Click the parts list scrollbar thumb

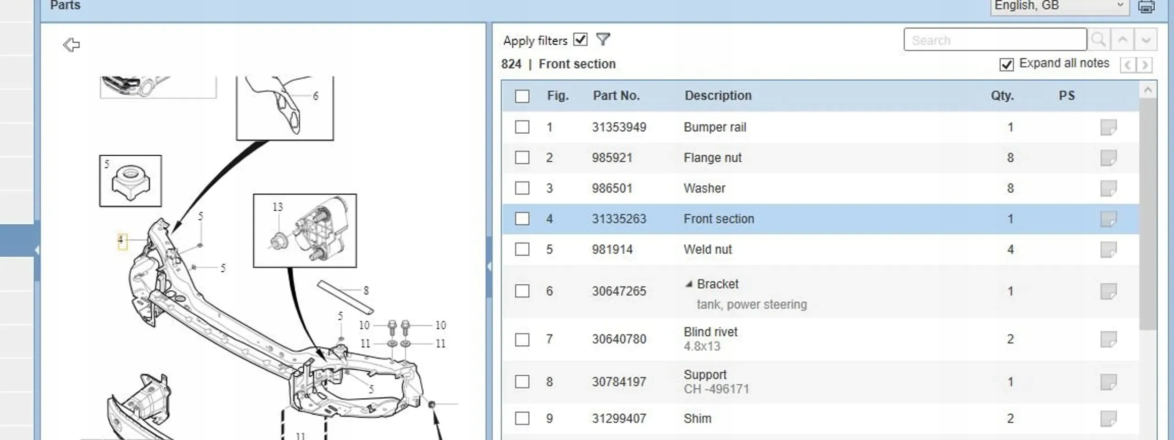click(x=1148, y=213)
